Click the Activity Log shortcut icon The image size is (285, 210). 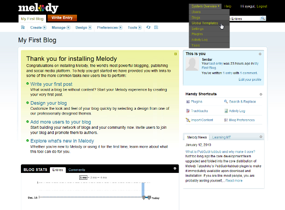tap(226, 111)
